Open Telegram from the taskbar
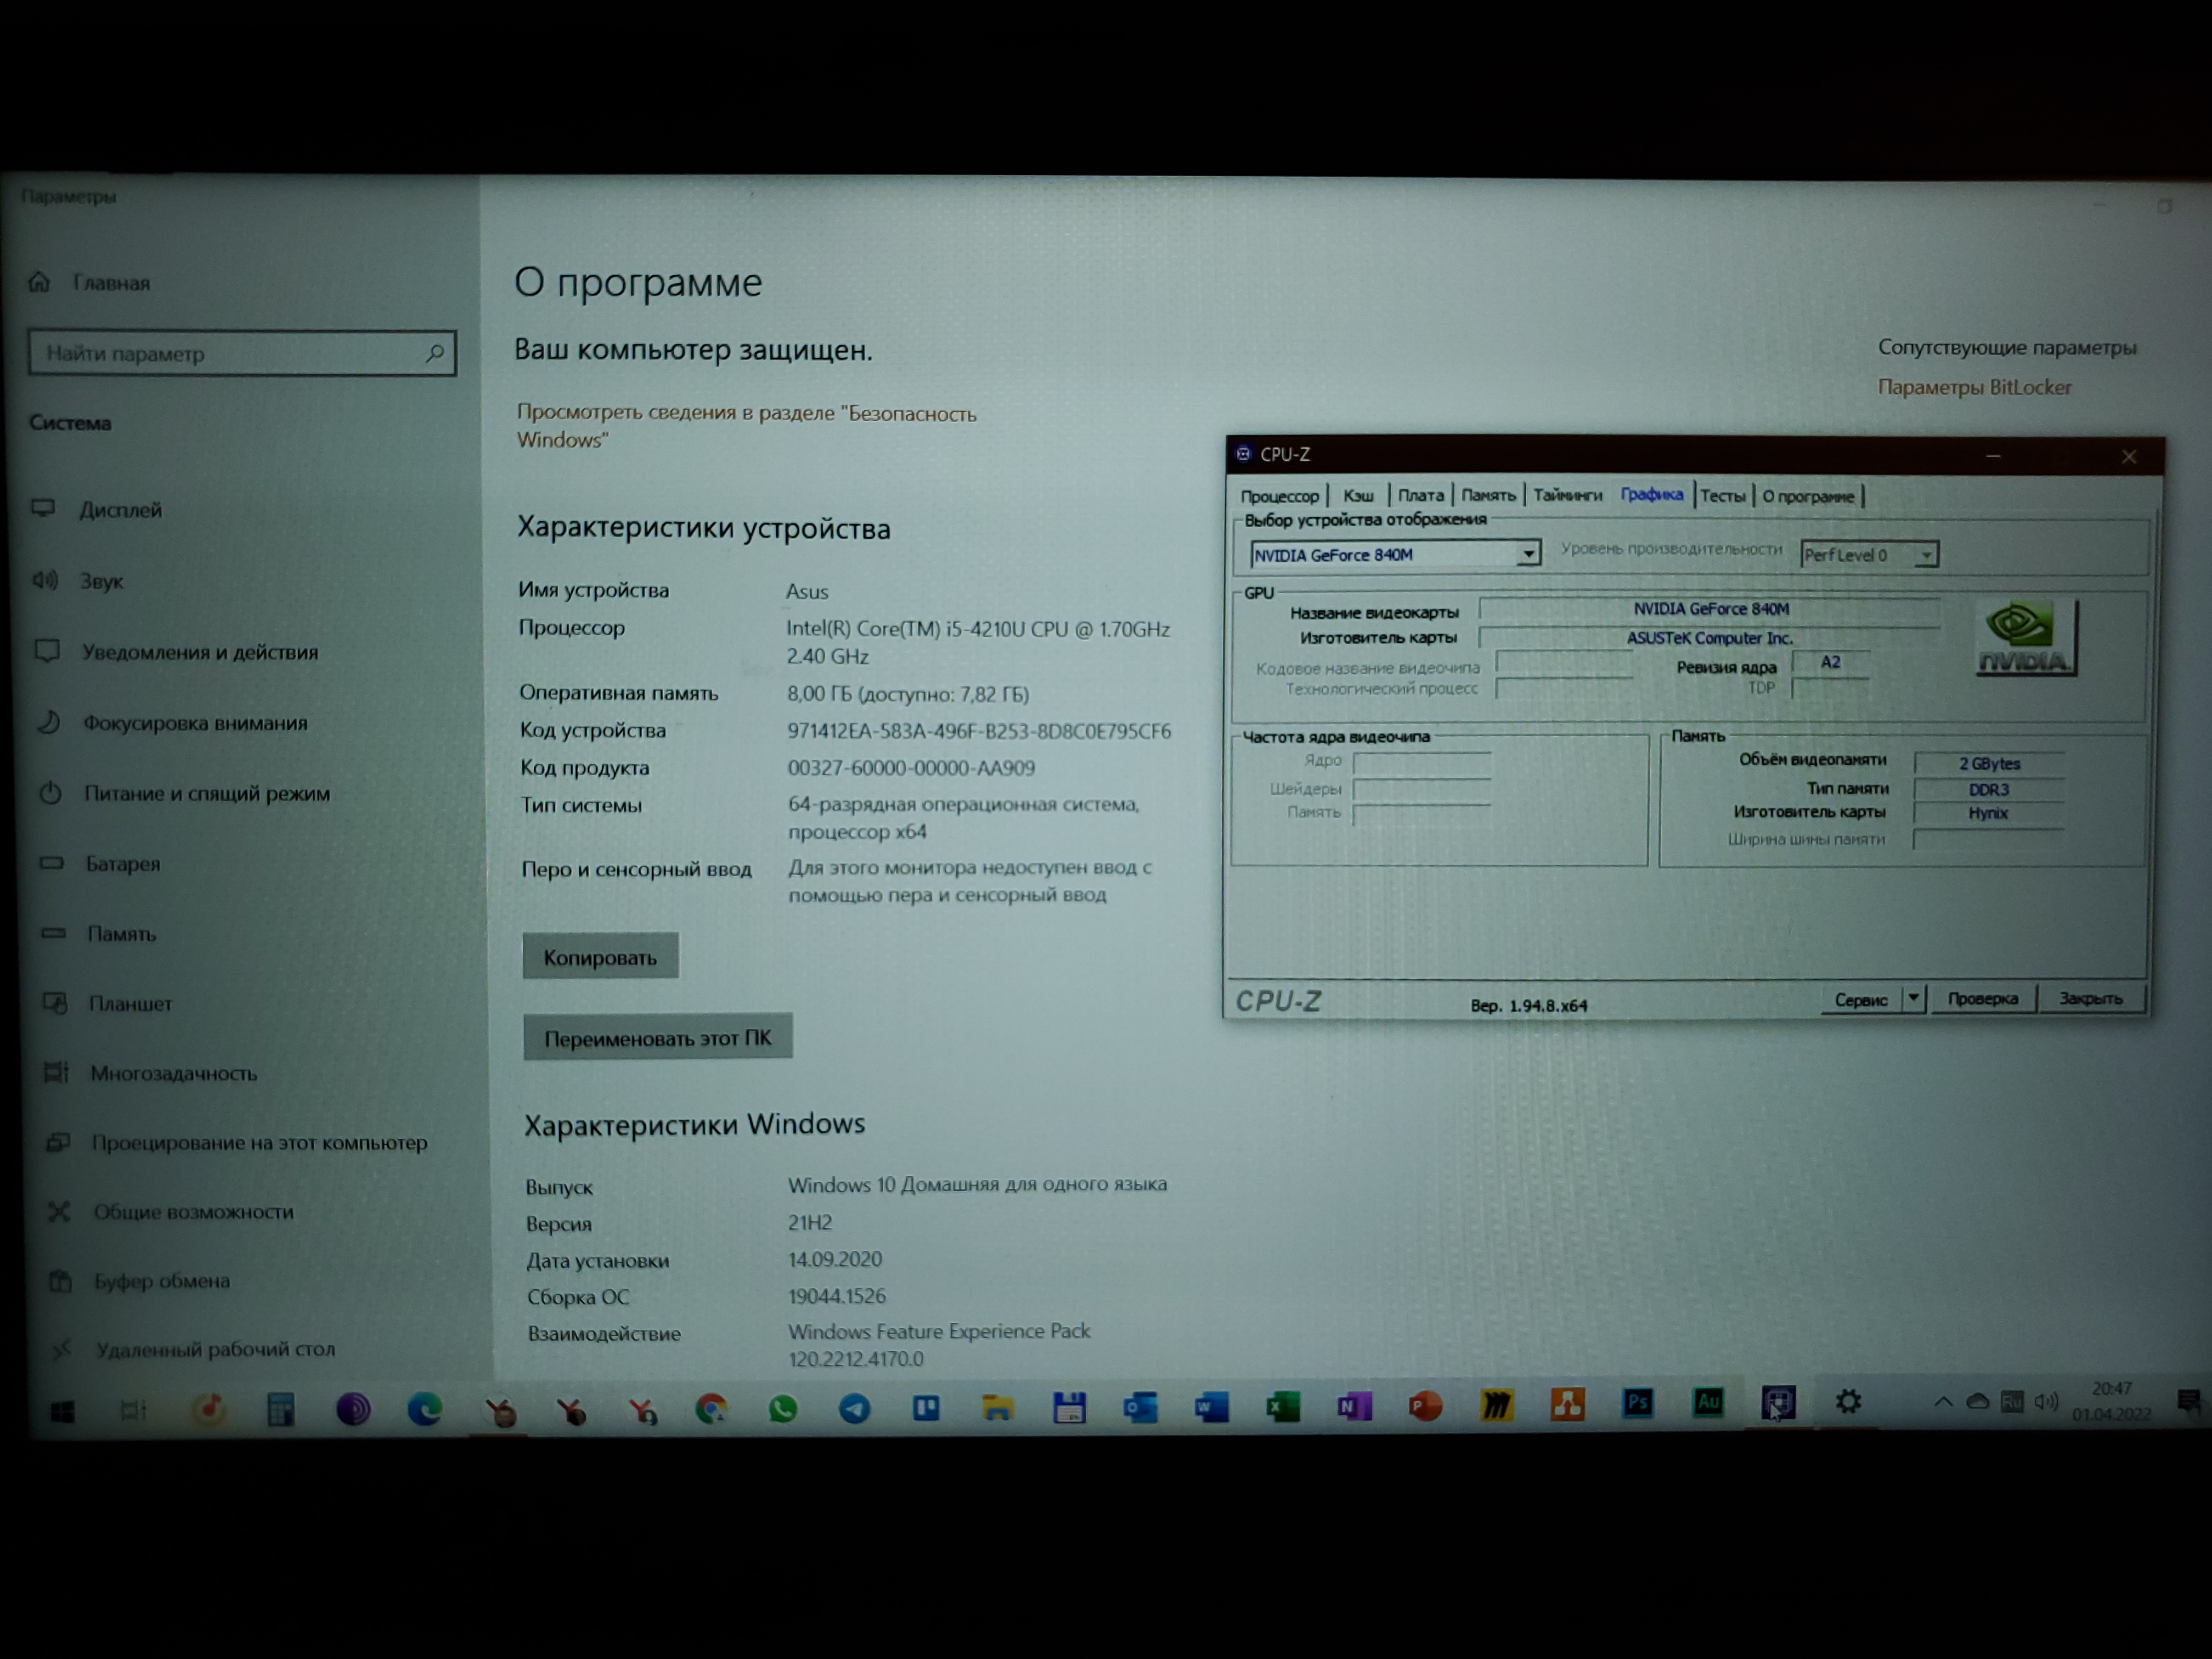Screen dimensions: 2212x1659 (x=854, y=1409)
